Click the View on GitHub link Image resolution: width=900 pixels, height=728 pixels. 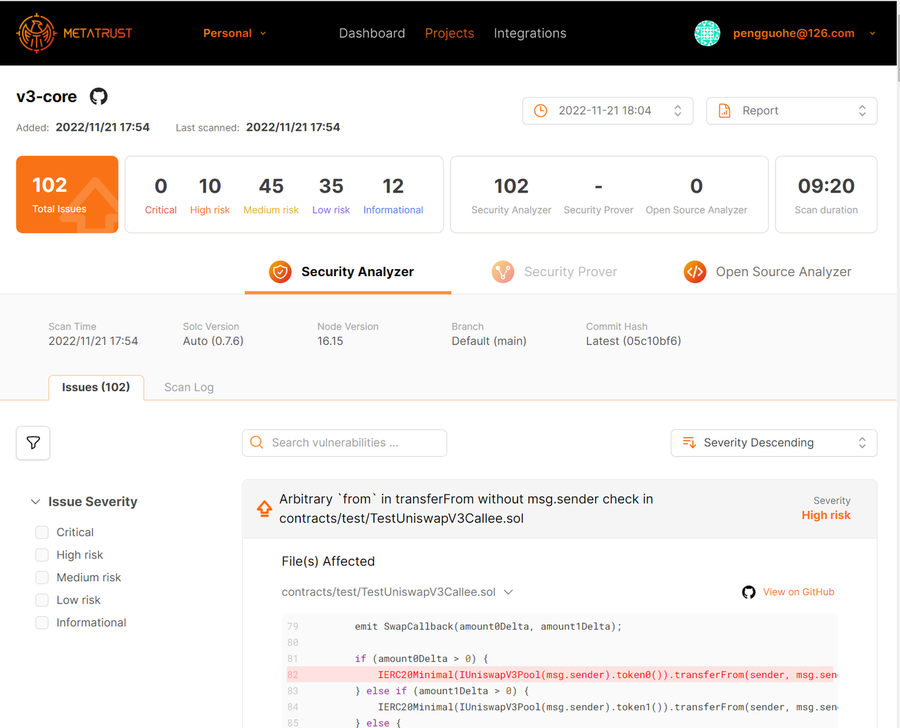coord(798,592)
